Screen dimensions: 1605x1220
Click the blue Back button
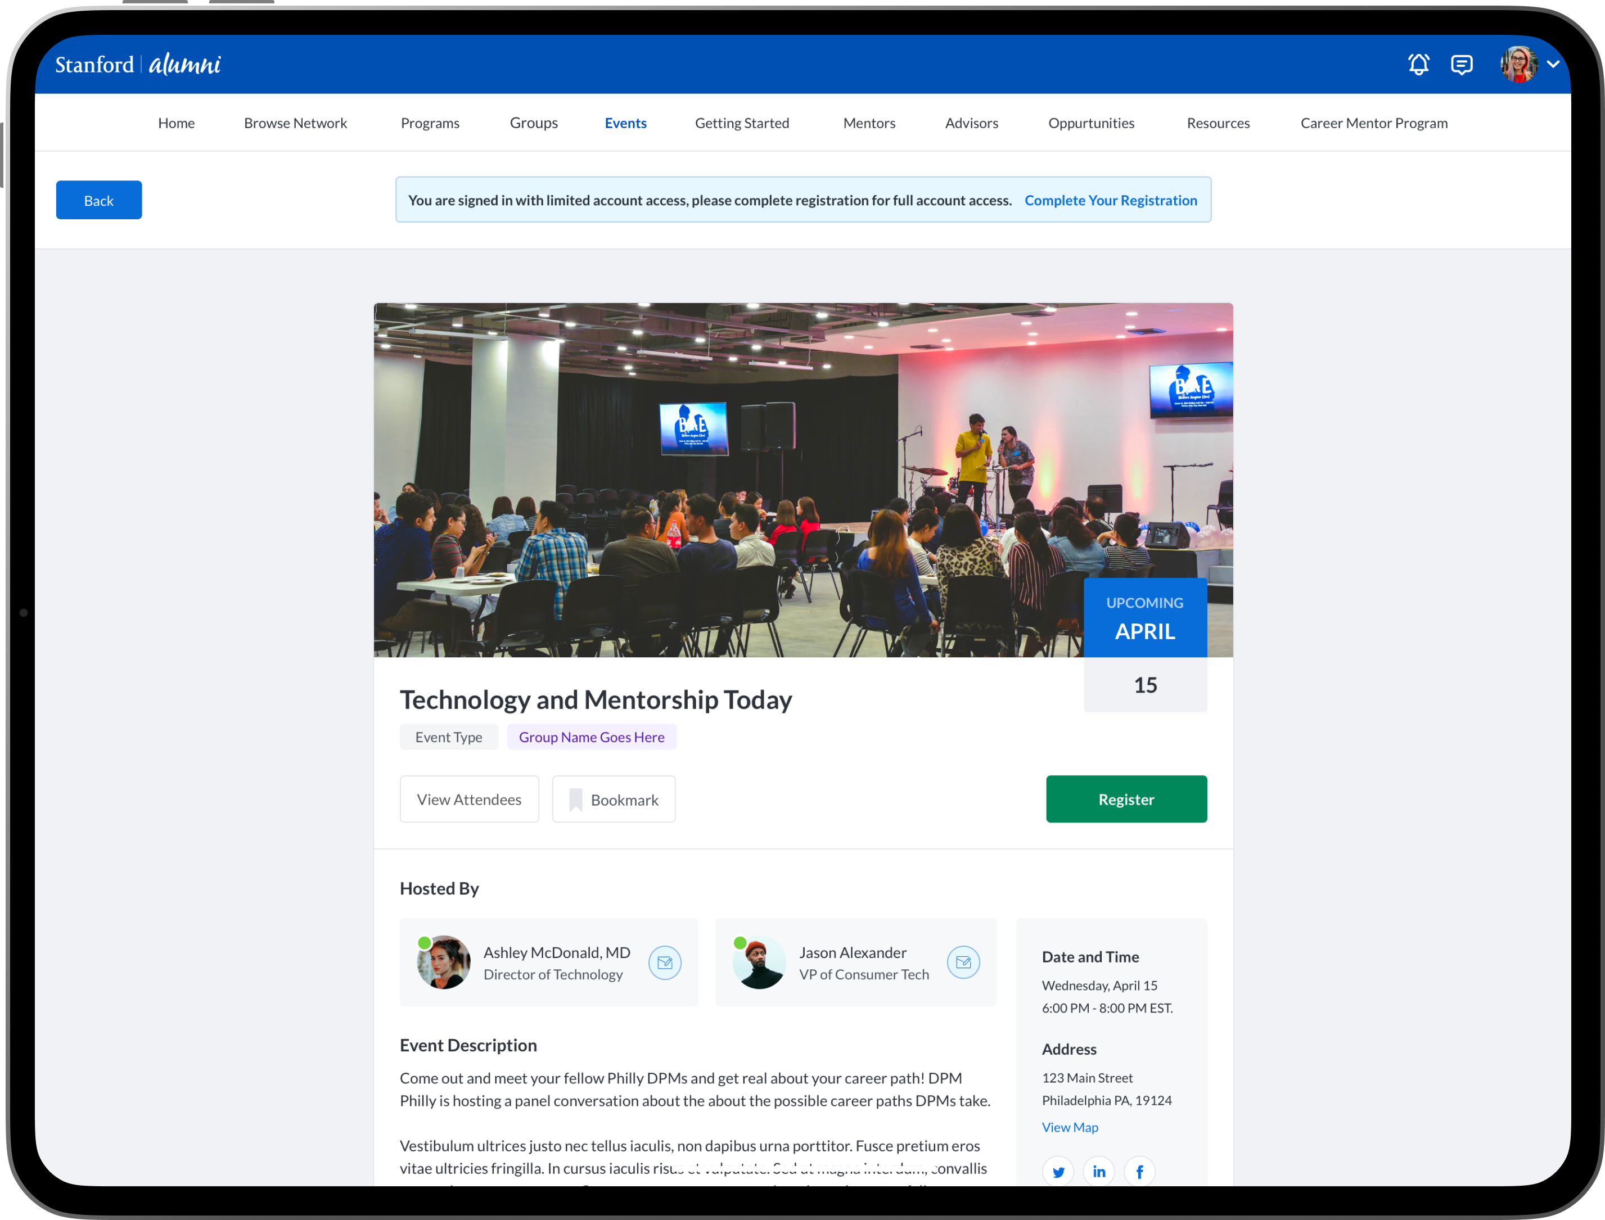point(99,200)
